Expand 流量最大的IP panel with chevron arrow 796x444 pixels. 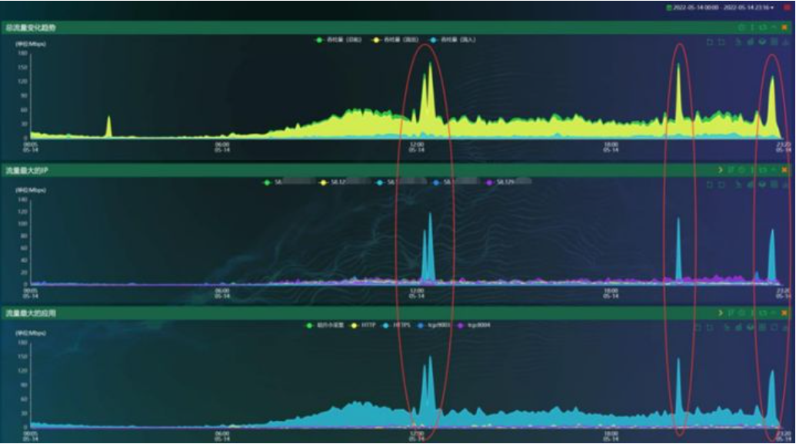click(721, 170)
